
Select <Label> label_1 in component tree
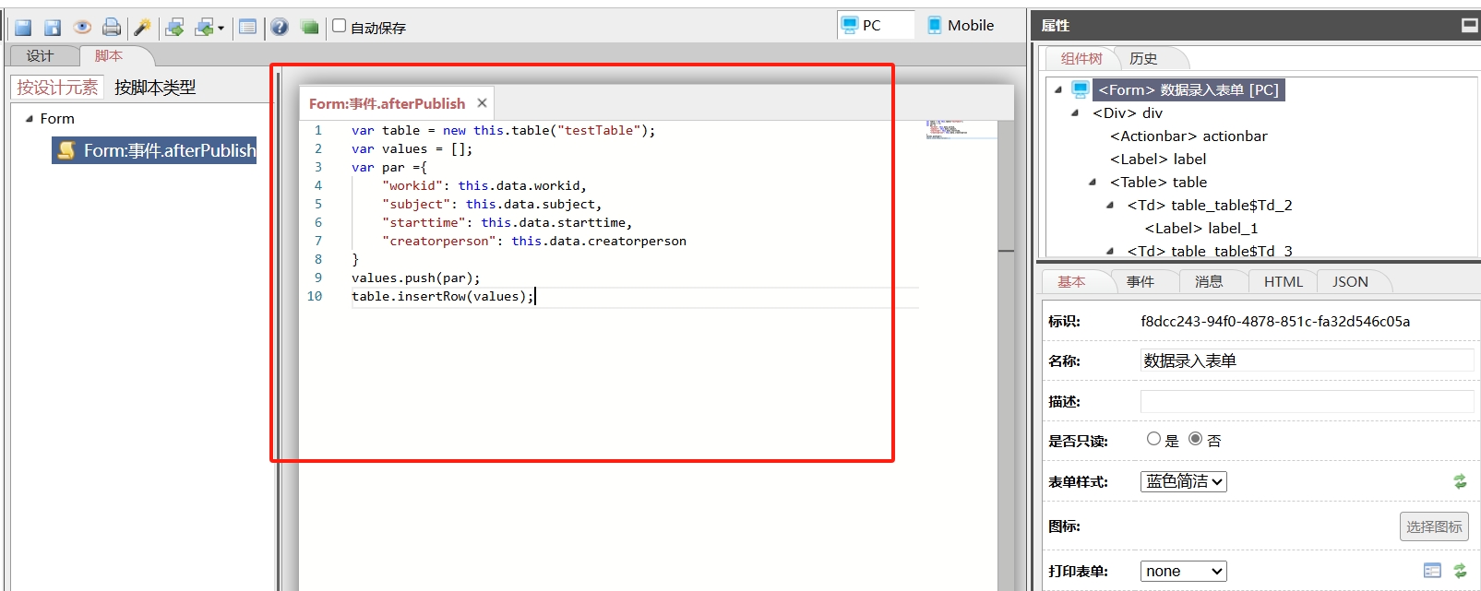point(1201,228)
